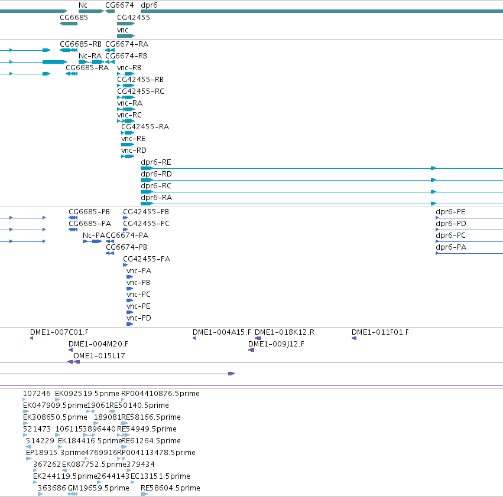This screenshot has height=497, width=503.
Task: Click BAC end label DME1-018K12.R
Action: [x=284, y=332]
